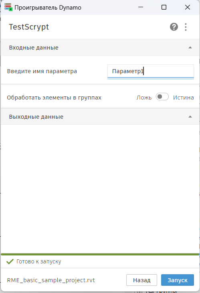Open the three-dot more options menu
Viewport: 200px width, 293px height.
(x=186, y=27)
